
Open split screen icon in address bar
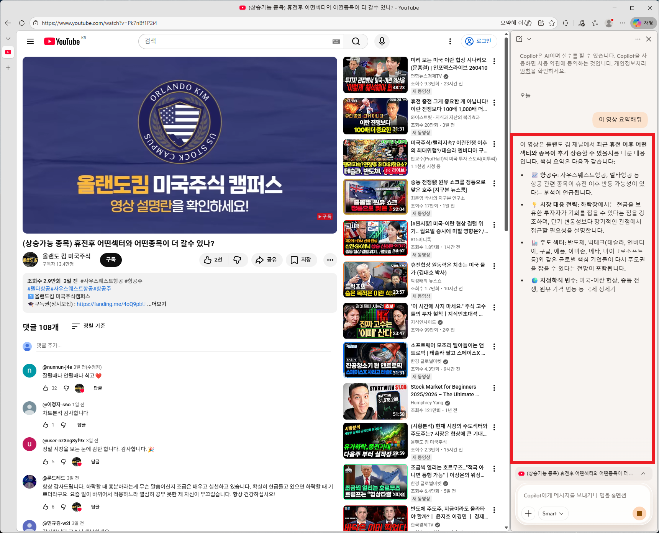[541, 23]
